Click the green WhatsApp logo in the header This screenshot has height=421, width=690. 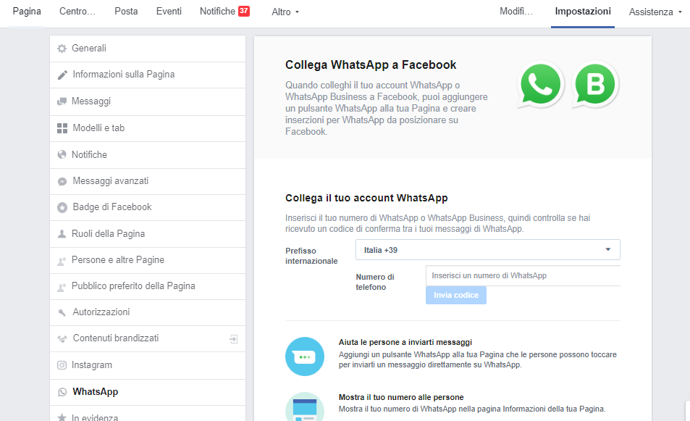[540, 85]
